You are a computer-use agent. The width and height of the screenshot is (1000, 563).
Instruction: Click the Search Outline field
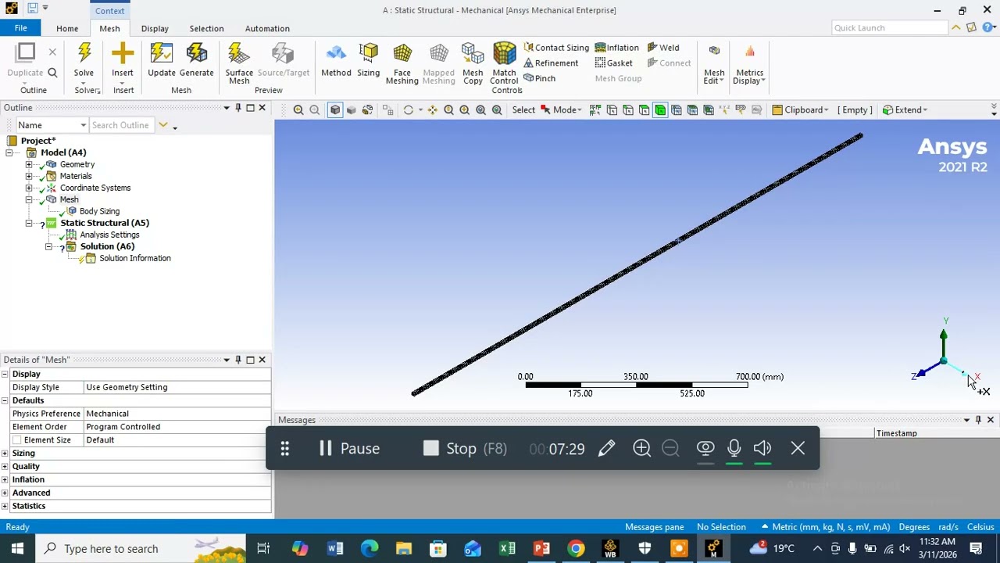click(x=121, y=125)
